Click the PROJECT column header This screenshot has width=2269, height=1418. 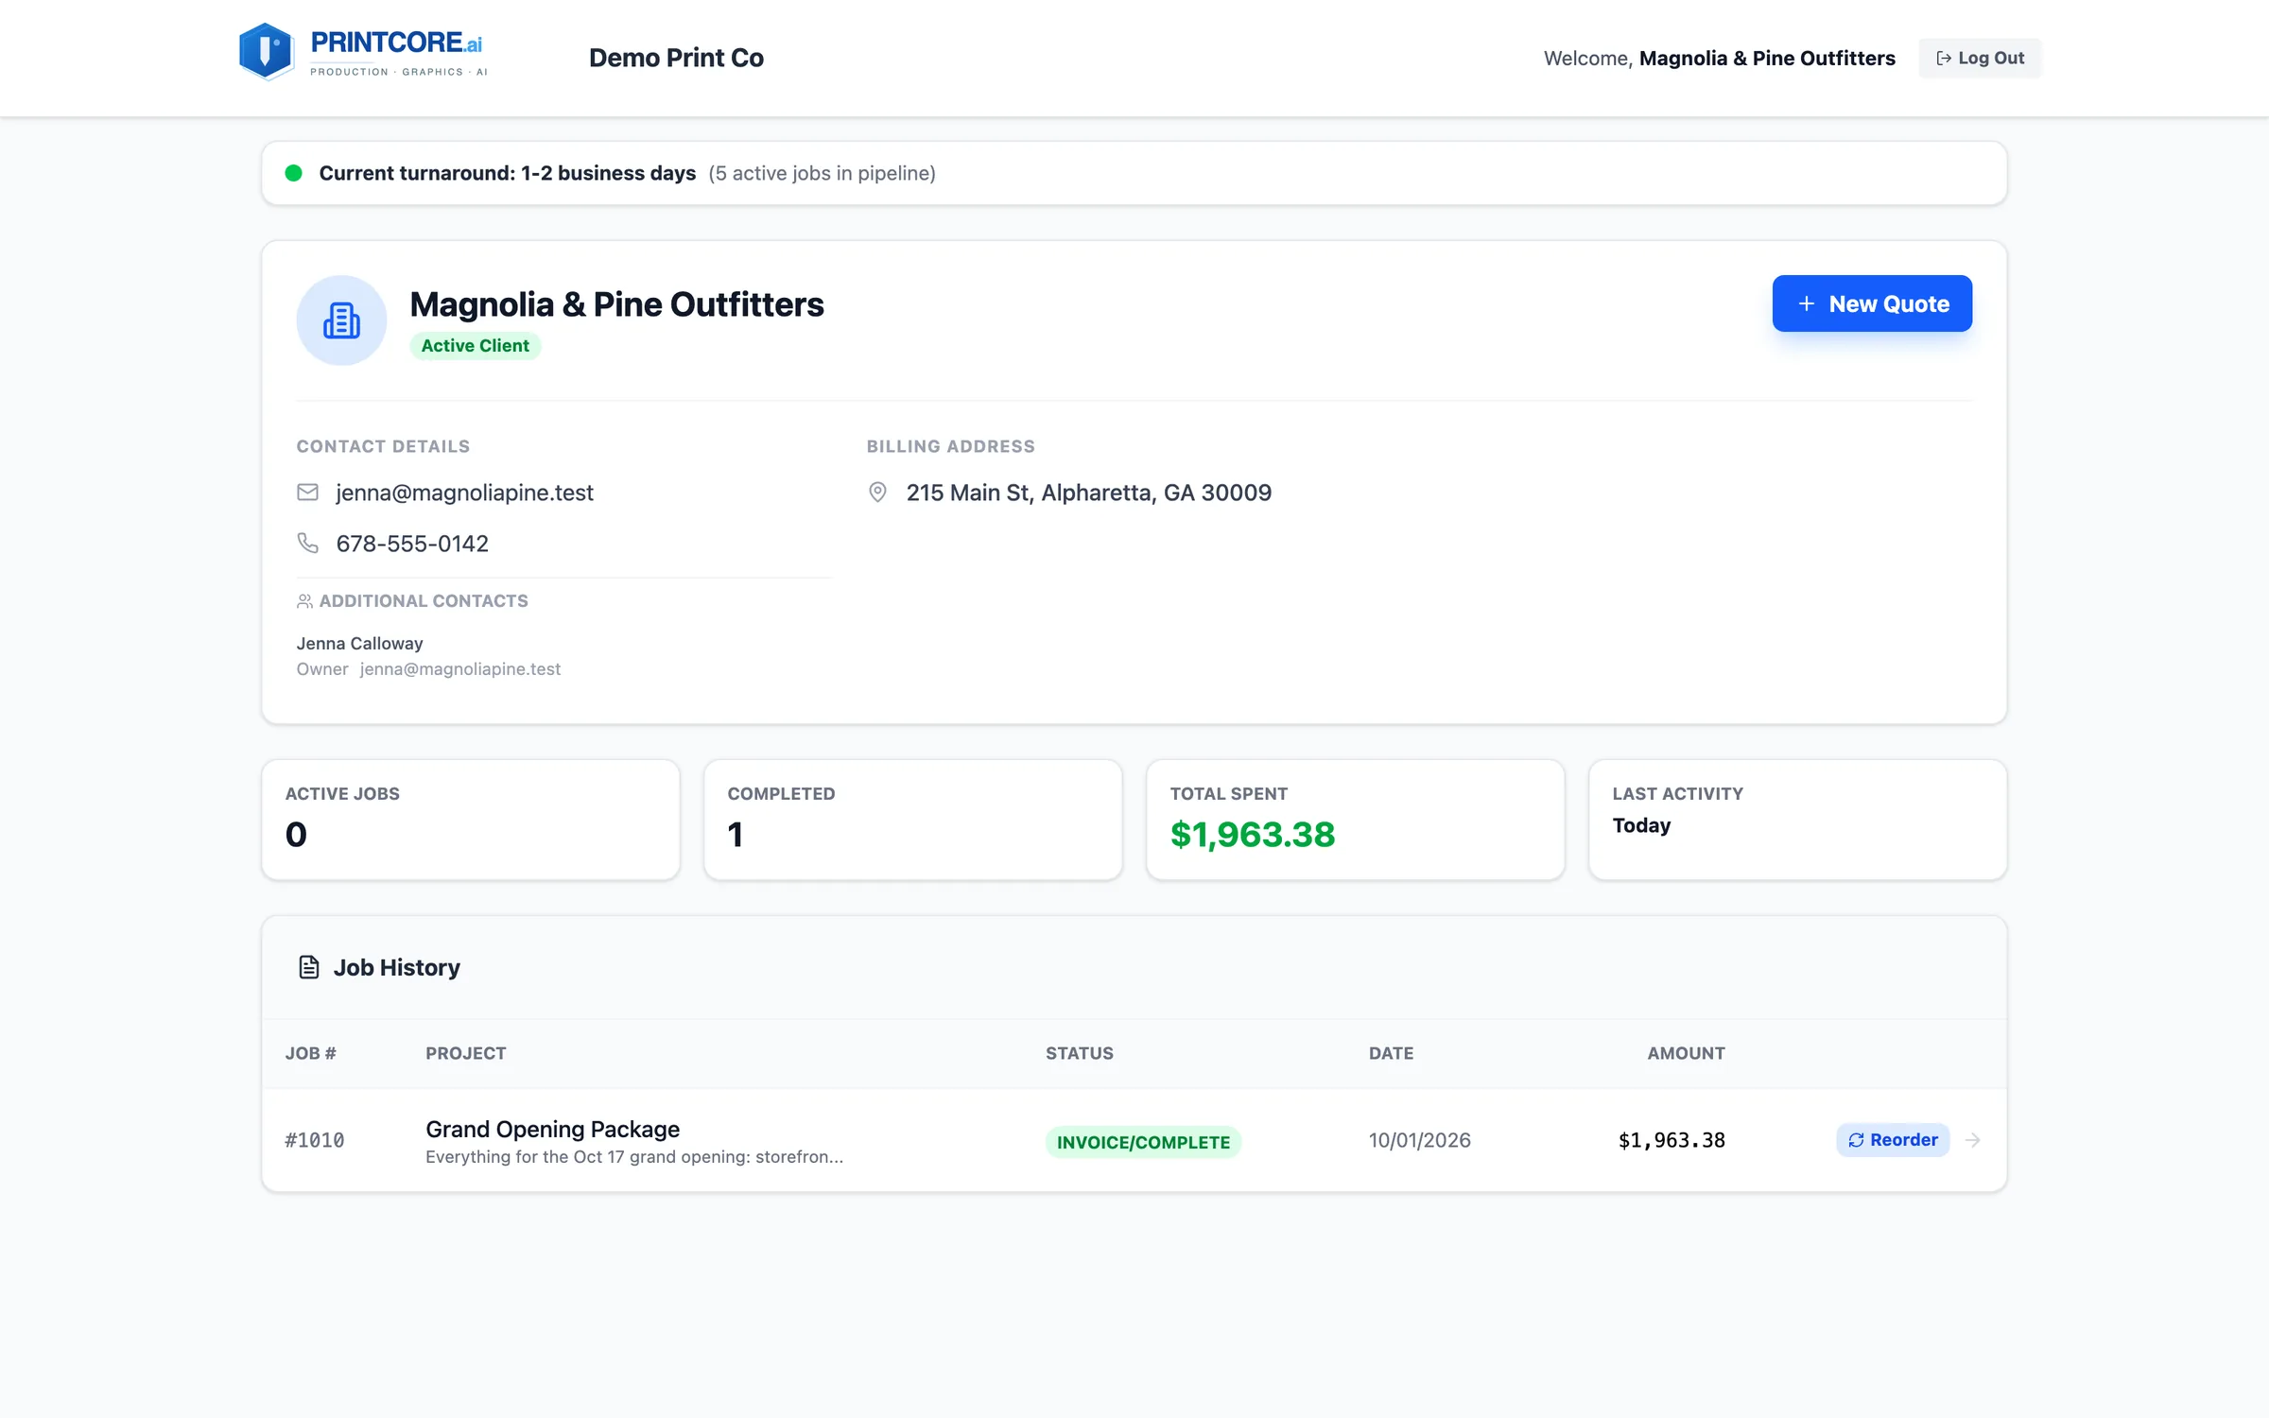pyautogui.click(x=466, y=1053)
